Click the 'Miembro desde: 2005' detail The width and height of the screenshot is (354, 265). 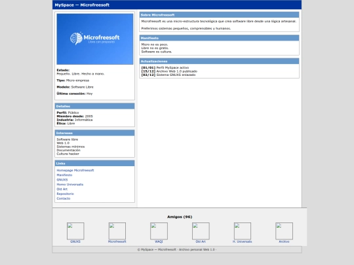click(75, 116)
